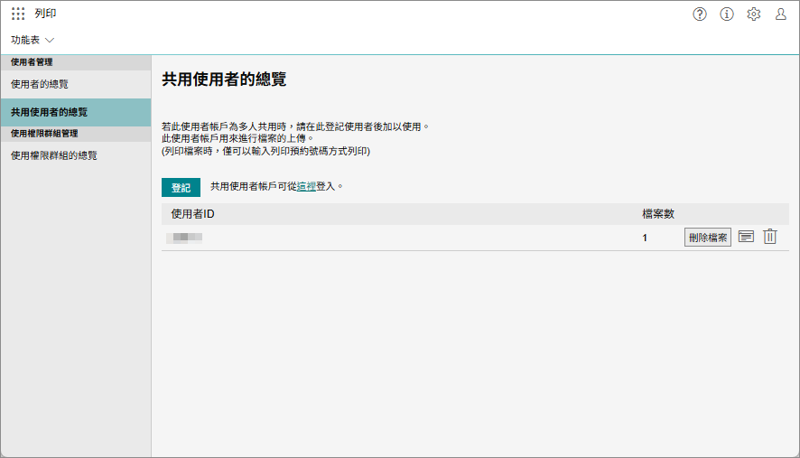Open the settings gear icon
This screenshot has width=800, height=458.
click(x=754, y=14)
